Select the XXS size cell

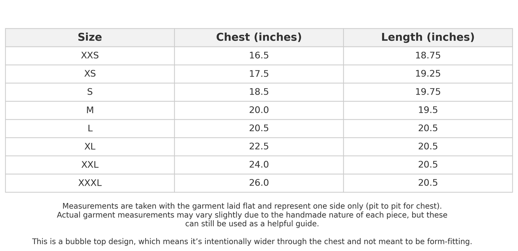click(90, 56)
